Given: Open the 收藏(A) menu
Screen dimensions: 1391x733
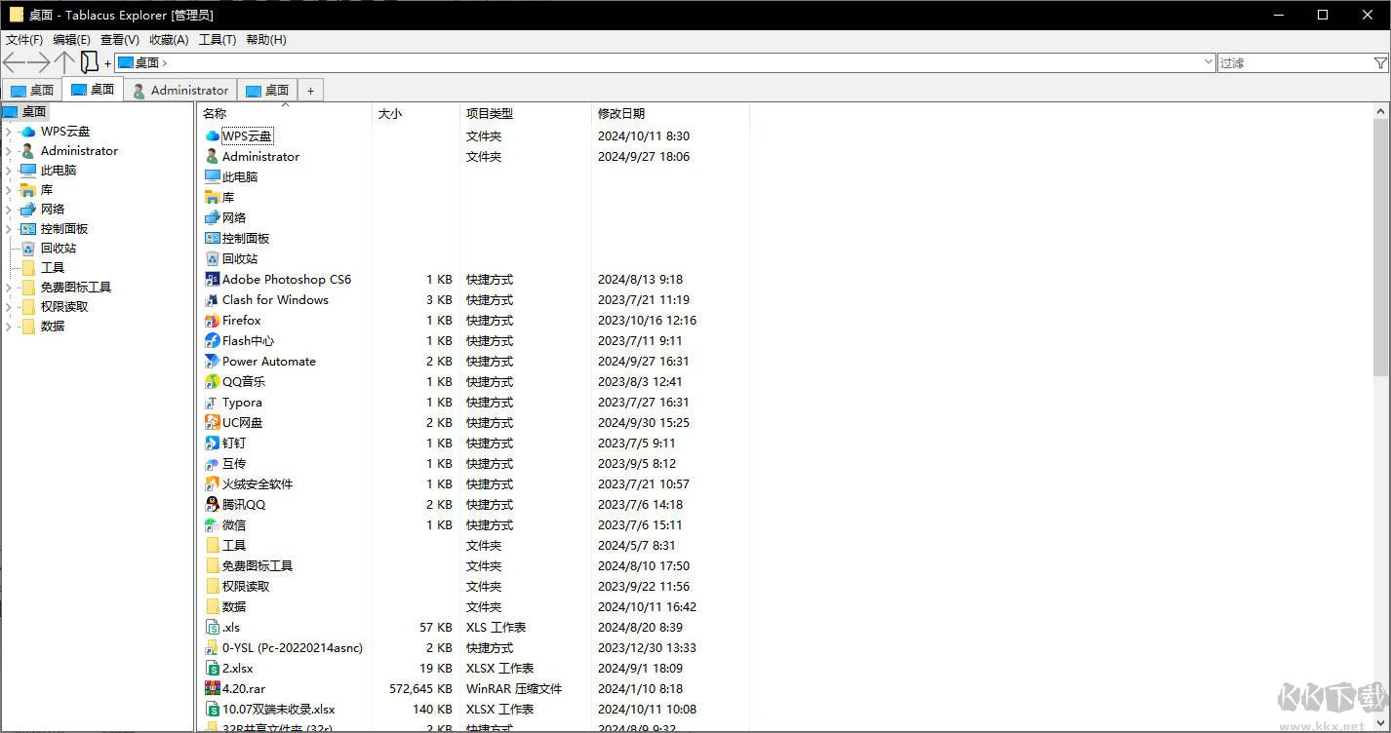Looking at the screenshot, I should pyautogui.click(x=169, y=40).
